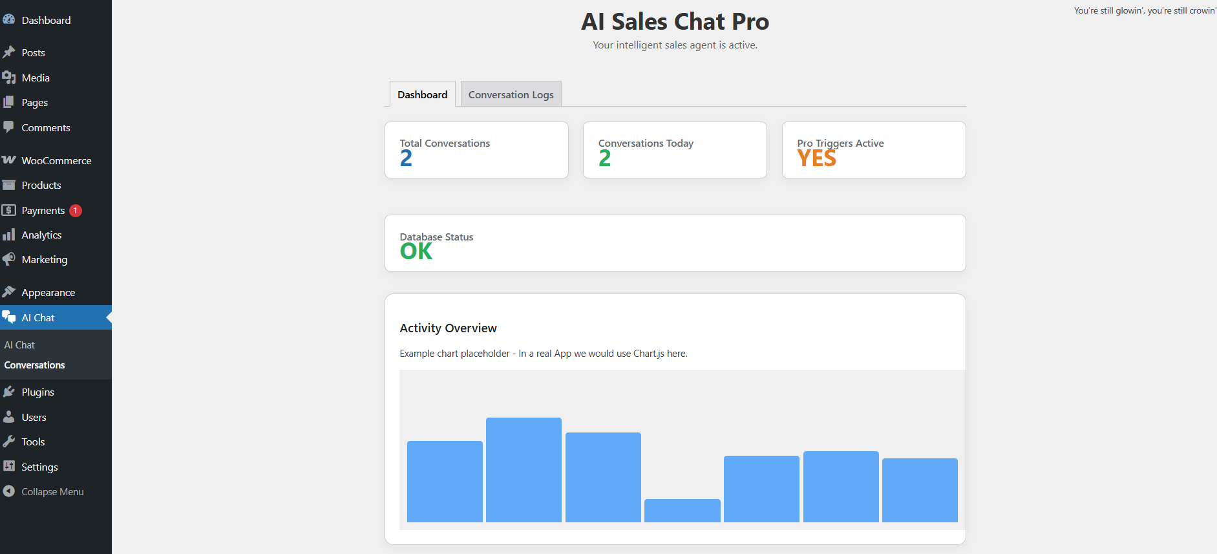Open the Conversations submenu item
Image resolution: width=1217 pixels, height=554 pixels.
click(x=35, y=365)
